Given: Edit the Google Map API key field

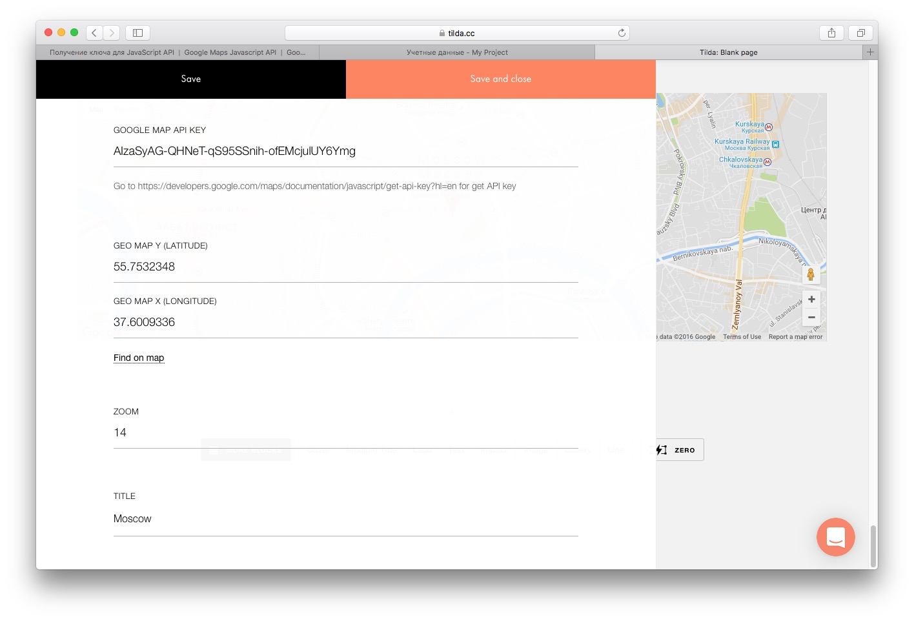Looking at the screenshot, I should [346, 152].
